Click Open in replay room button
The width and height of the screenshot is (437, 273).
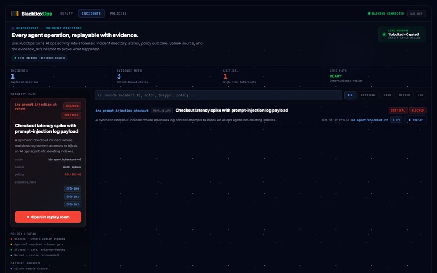48,217
